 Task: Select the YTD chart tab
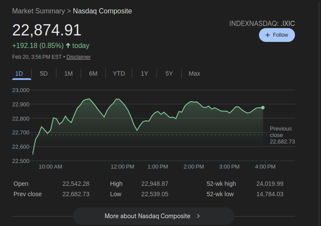(119, 73)
